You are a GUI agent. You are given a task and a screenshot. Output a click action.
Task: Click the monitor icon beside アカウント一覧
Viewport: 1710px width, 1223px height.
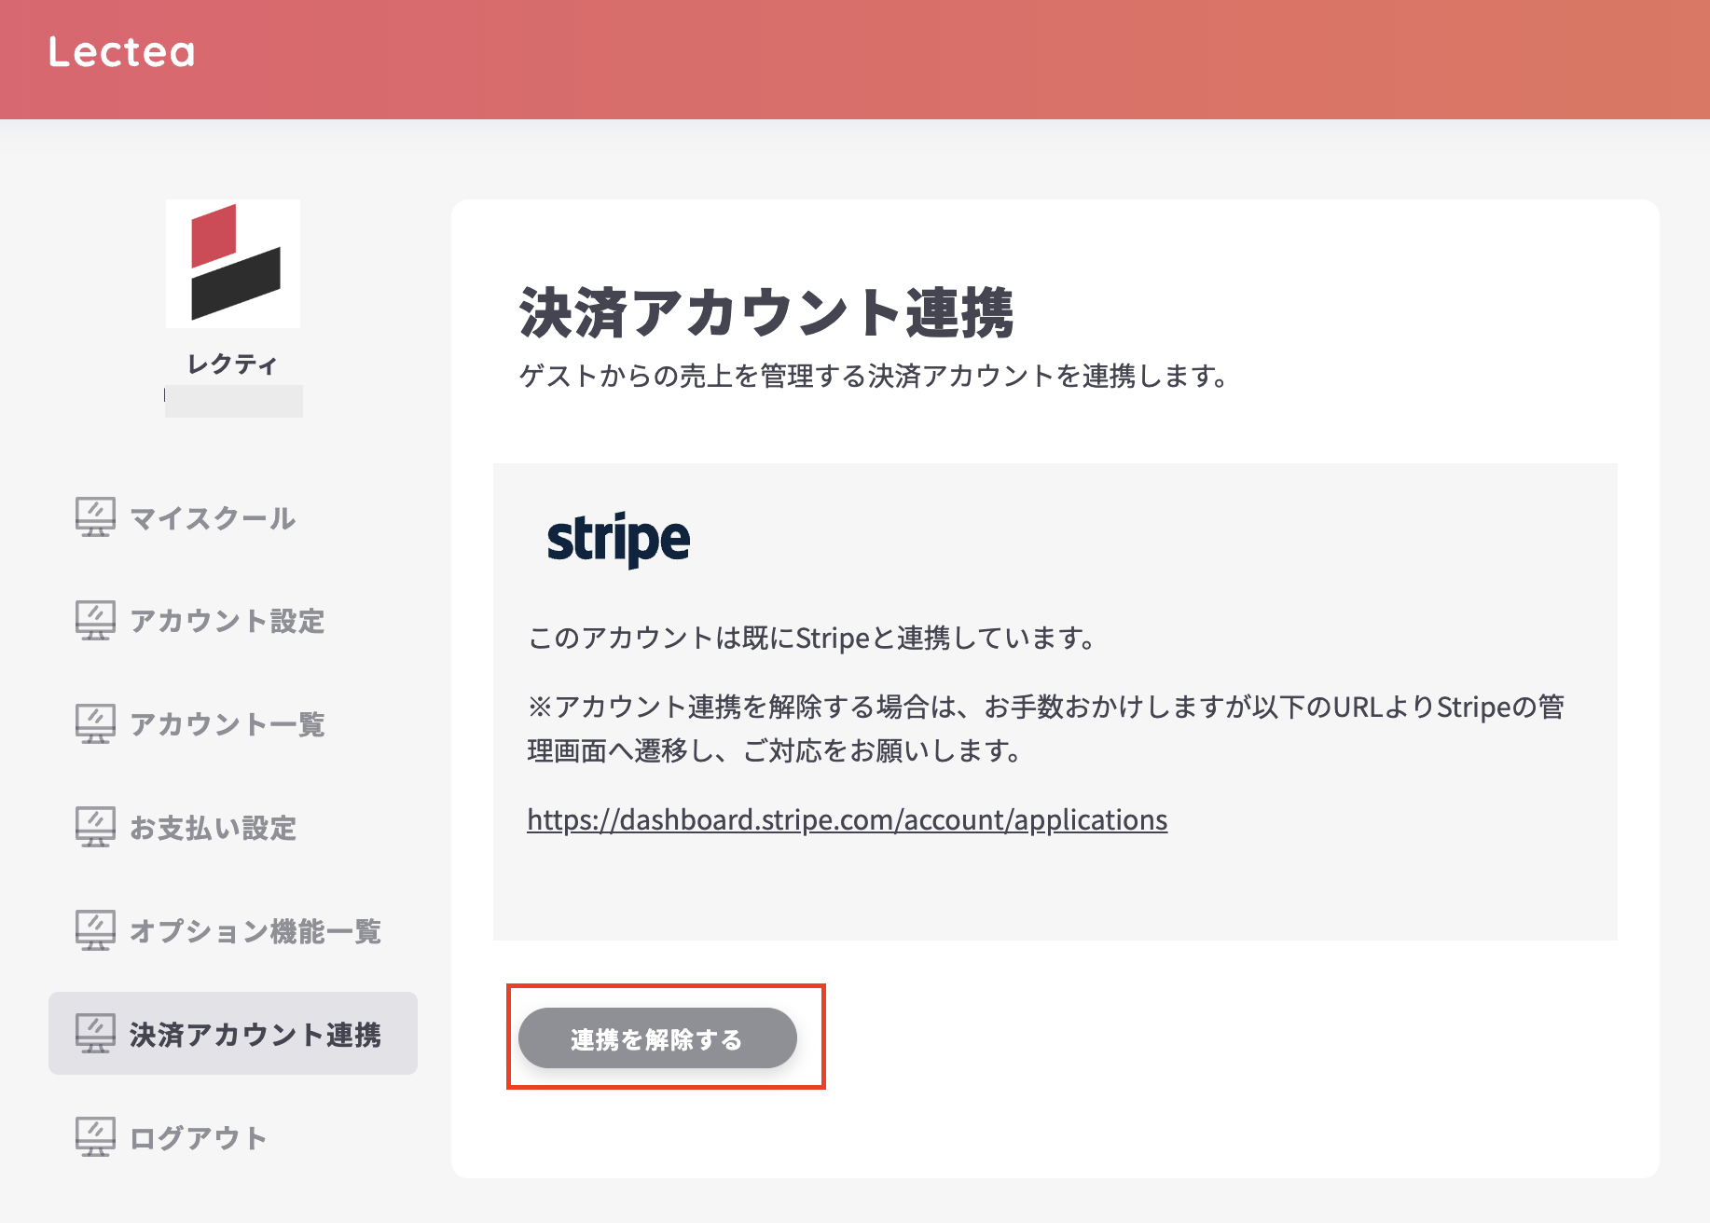(x=95, y=724)
